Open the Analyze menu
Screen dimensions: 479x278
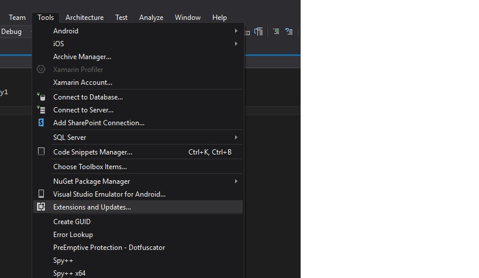click(x=151, y=18)
